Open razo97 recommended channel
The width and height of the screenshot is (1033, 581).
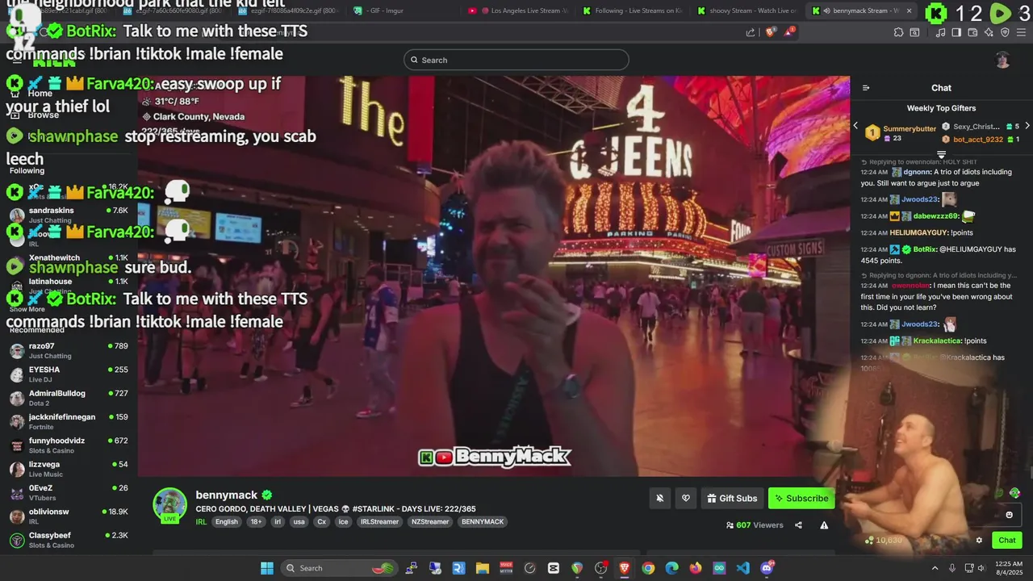(x=69, y=350)
